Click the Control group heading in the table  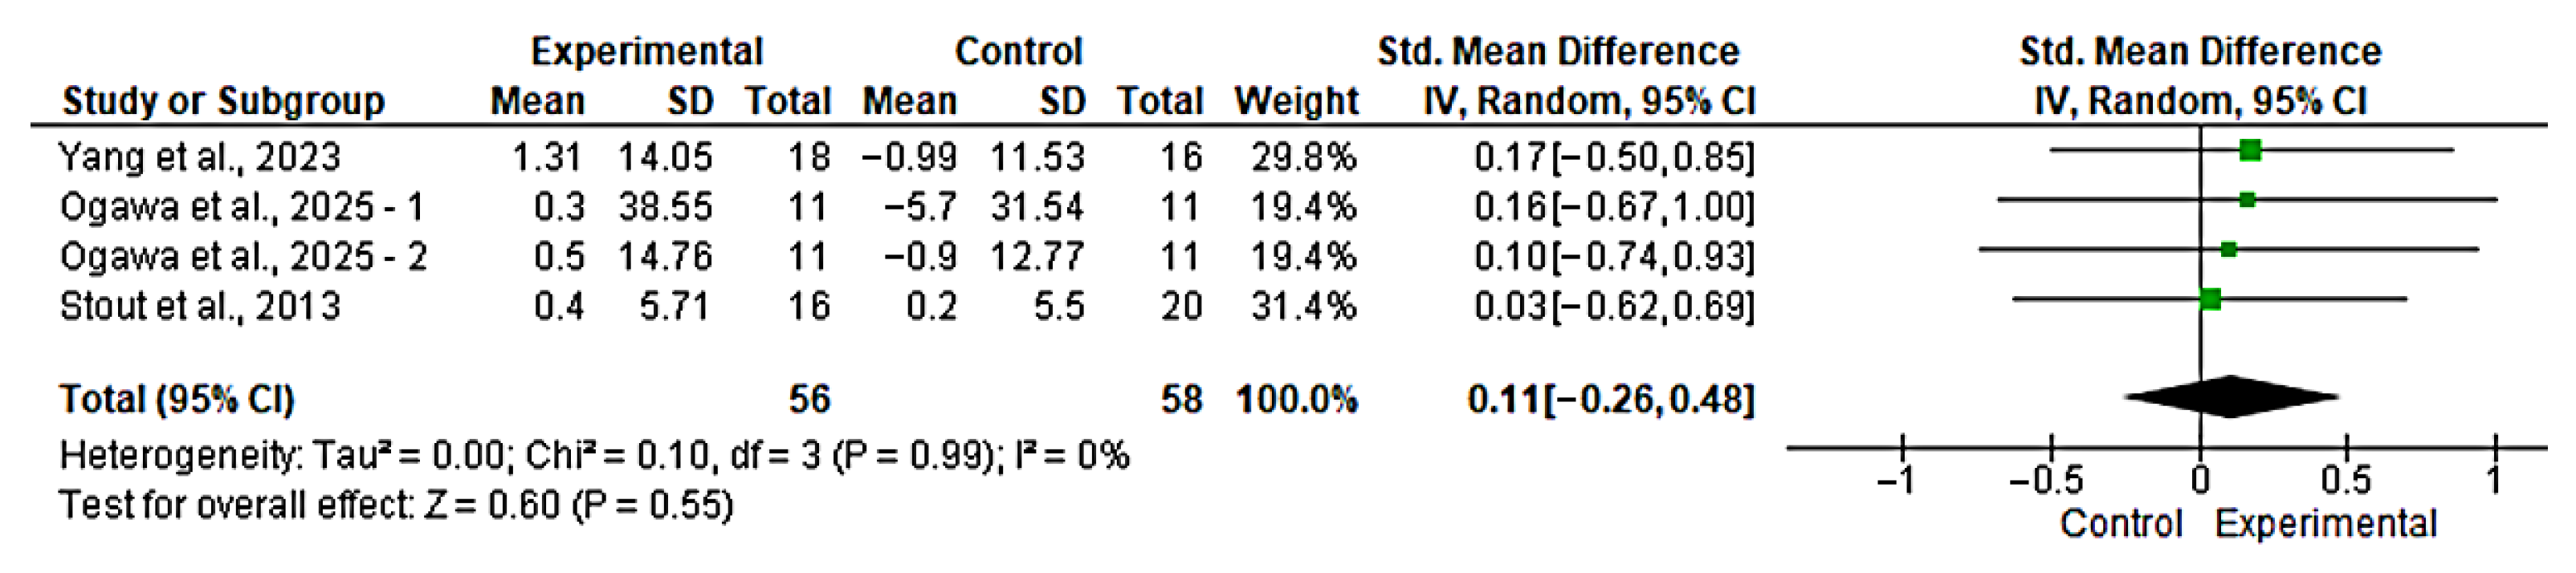tap(1018, 51)
